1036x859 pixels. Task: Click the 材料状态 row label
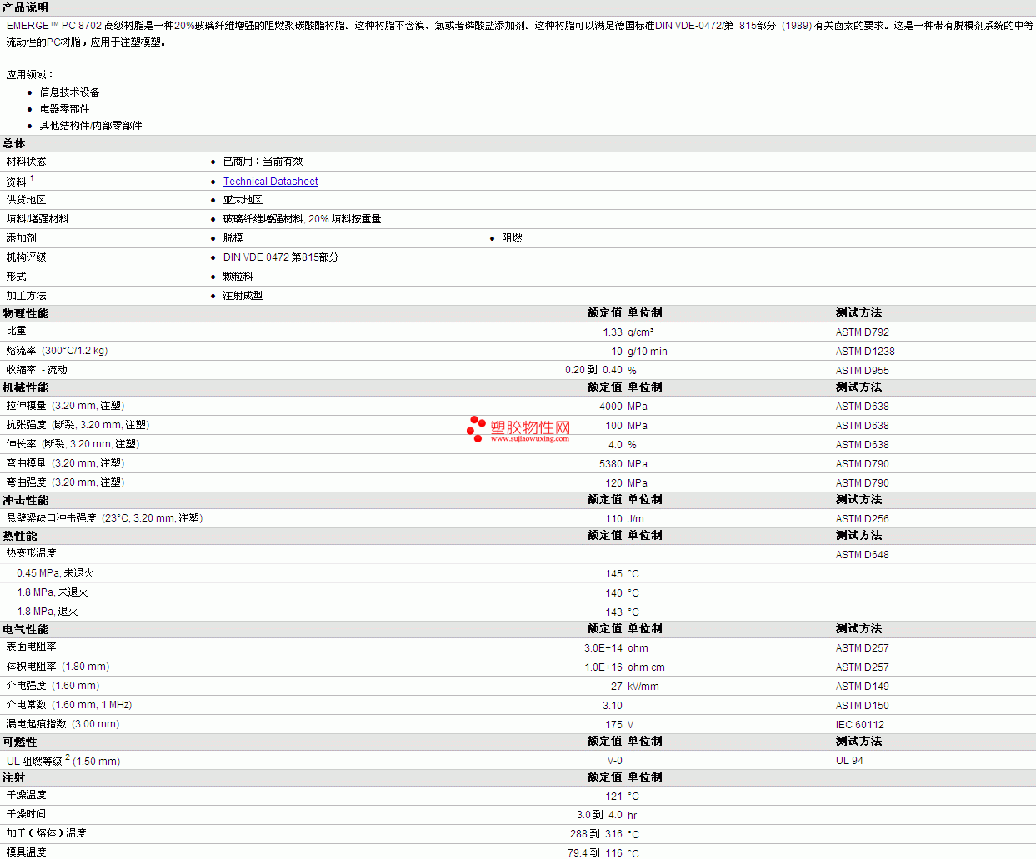pos(26,162)
